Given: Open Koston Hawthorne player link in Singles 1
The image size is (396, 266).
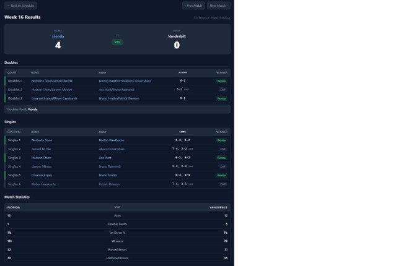Looking at the screenshot, I should pyautogui.click(x=112, y=140).
